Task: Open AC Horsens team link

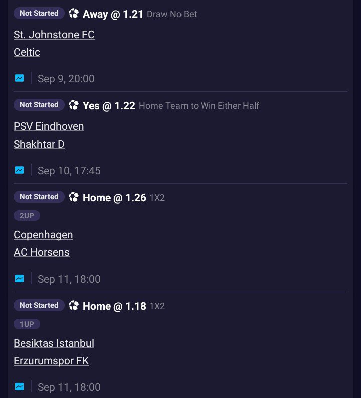Action: tap(42, 252)
